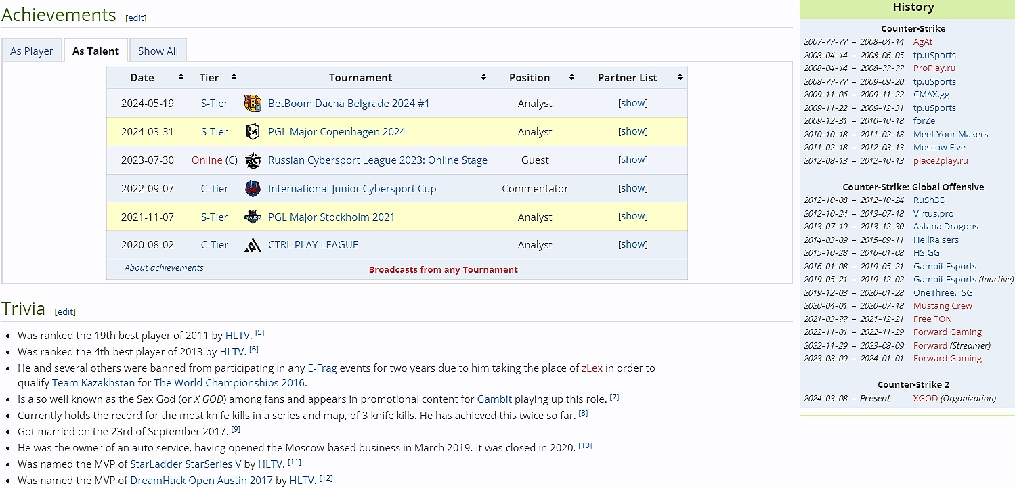
Task: Open the Show All tab
Action: click(x=158, y=51)
